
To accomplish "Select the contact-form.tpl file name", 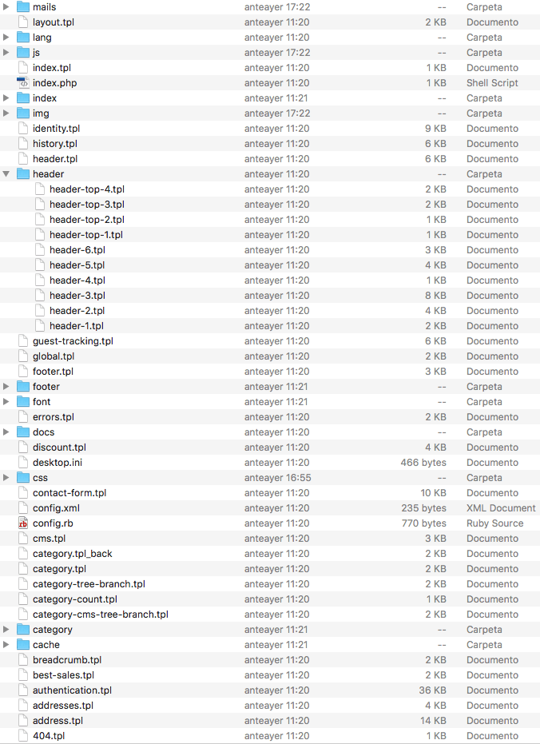I will [x=69, y=493].
